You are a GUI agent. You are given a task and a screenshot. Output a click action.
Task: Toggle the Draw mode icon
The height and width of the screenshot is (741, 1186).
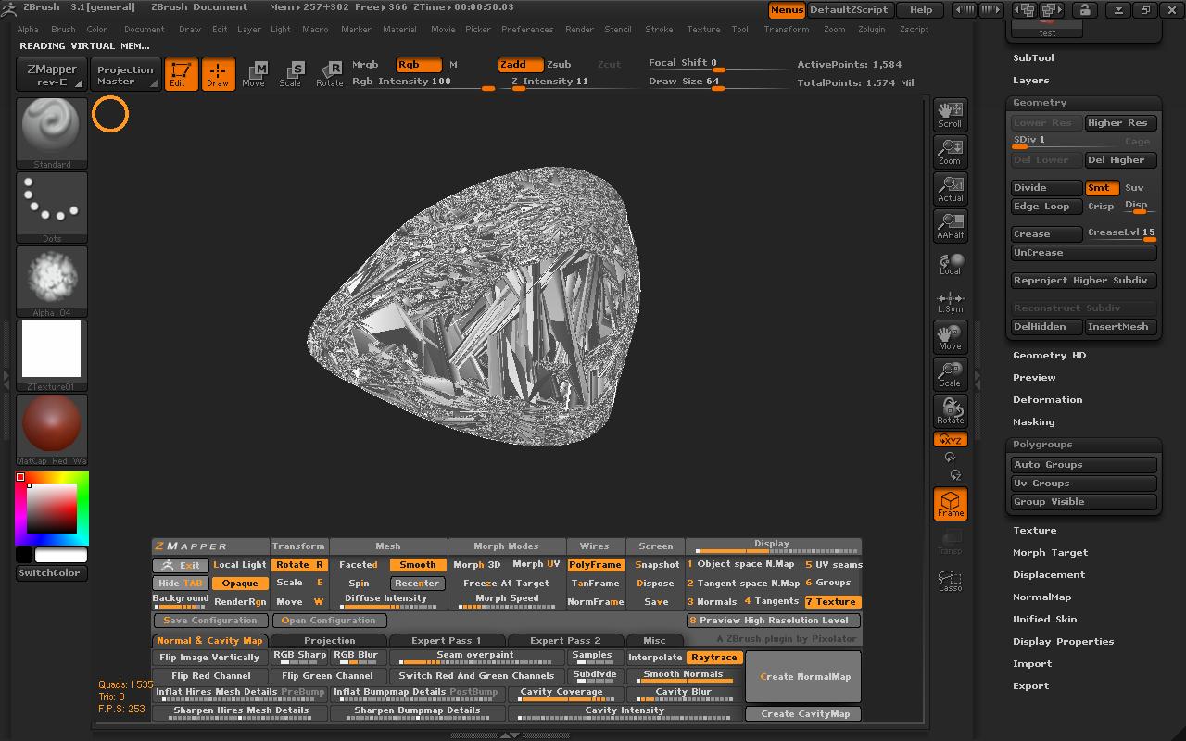(218, 74)
